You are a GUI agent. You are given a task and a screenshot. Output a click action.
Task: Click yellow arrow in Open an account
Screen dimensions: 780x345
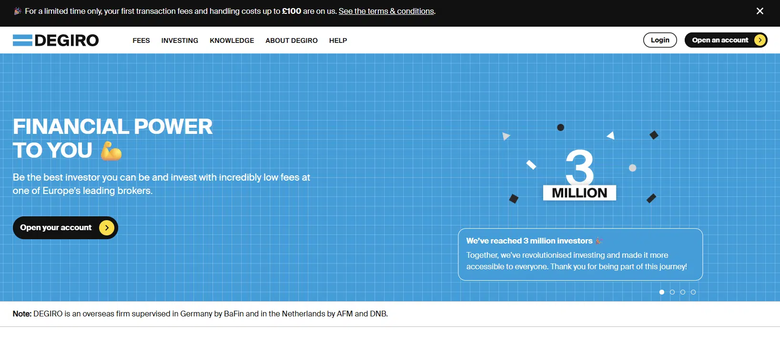pyautogui.click(x=760, y=40)
